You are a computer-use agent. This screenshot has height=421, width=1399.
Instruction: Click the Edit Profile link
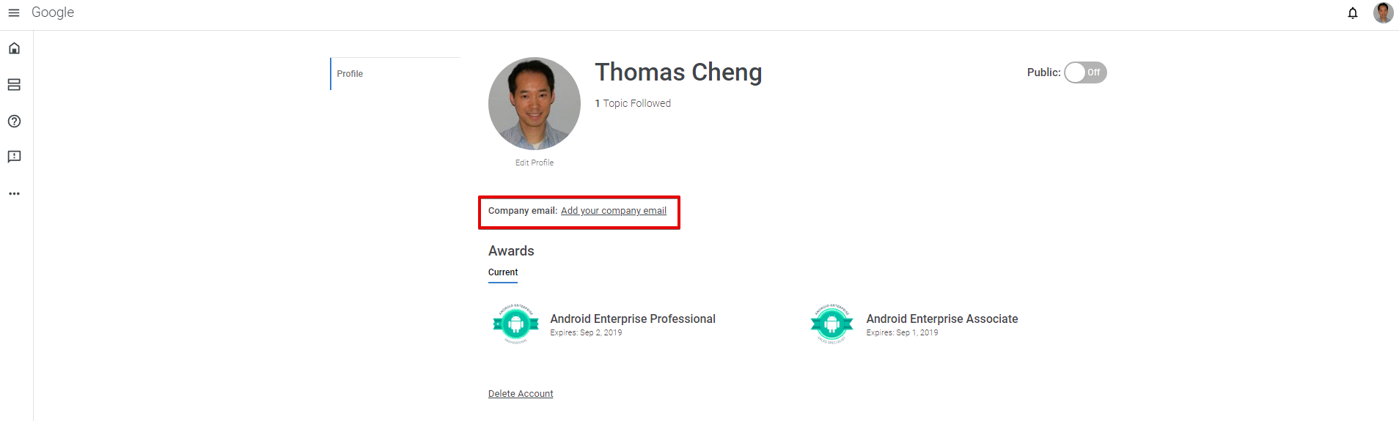(534, 163)
